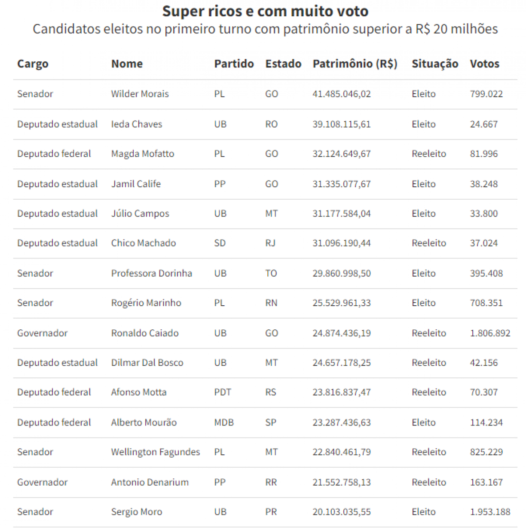Select the Wellington Fagundes name cell
526x529 pixels.
tap(156, 452)
